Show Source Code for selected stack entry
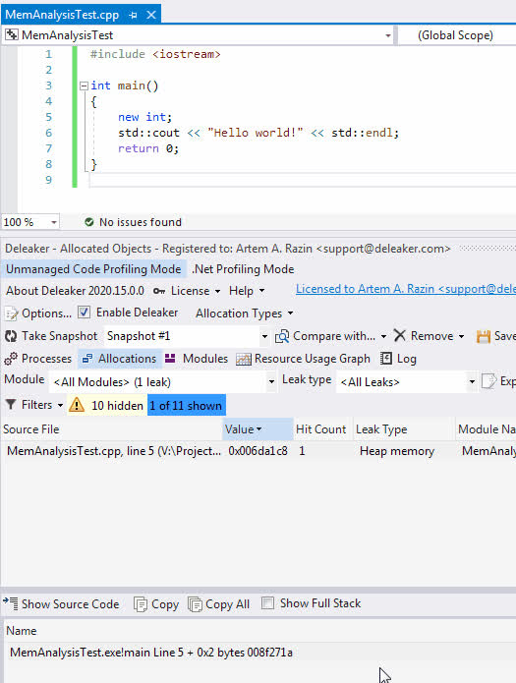 click(70, 604)
